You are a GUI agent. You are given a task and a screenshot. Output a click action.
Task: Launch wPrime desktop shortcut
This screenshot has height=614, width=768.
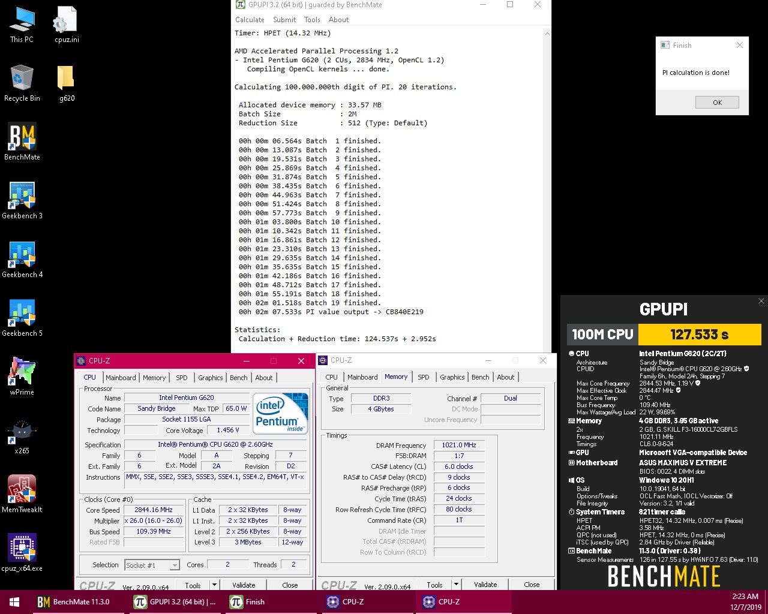[x=22, y=377]
